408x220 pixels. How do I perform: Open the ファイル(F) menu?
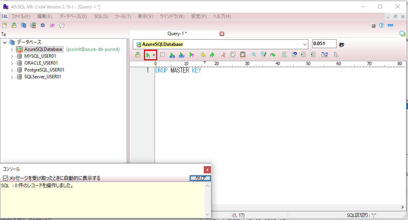(21, 16)
